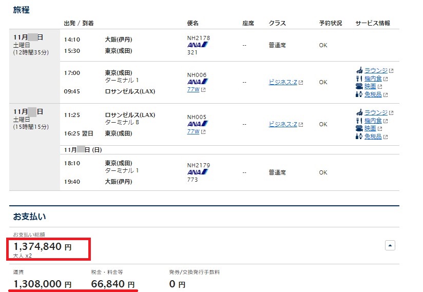Click external-link icon beside NH006 77W
This screenshot has width=423, height=292.
click(x=203, y=90)
